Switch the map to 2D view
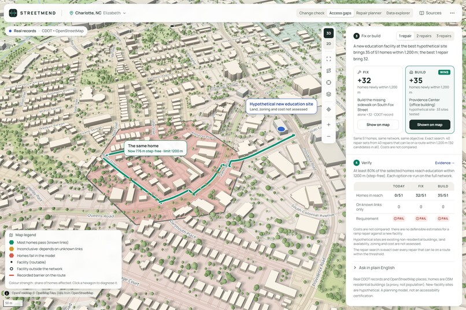The width and height of the screenshot is (466, 310). 328,44
